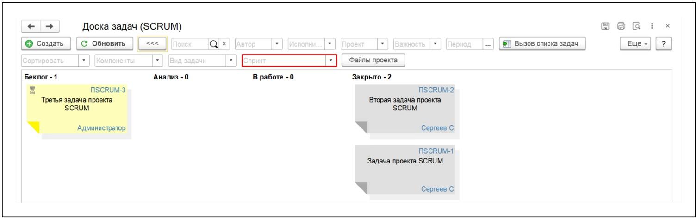This screenshot has width=697, height=218.
Task: Expand the Исполнитель dropdown arrow
Action: point(330,44)
